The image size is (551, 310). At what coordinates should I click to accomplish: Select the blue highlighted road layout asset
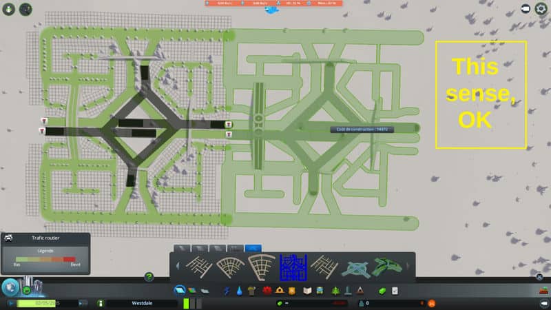coord(293,267)
